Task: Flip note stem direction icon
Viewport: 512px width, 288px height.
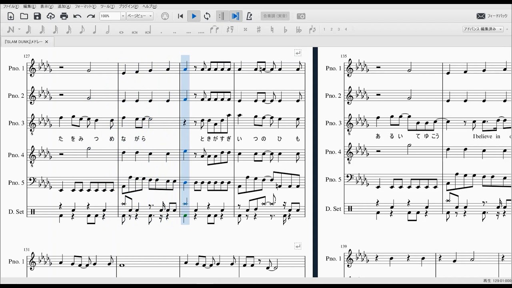Action: tap(312, 30)
